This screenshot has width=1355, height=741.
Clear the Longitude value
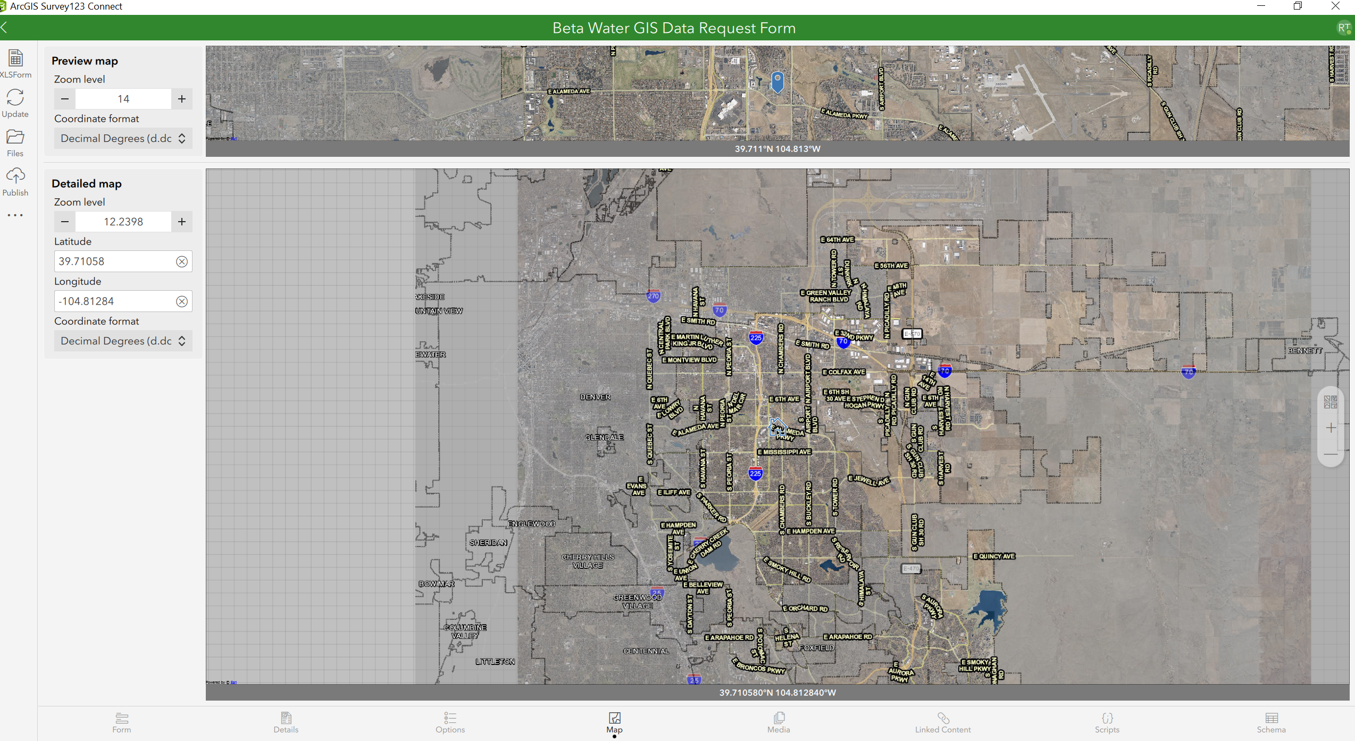[x=182, y=301]
